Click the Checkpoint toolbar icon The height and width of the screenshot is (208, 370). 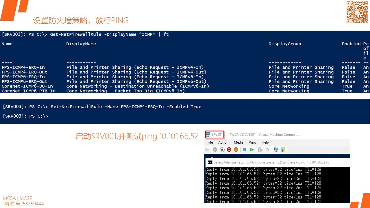pyautogui.click(x=260, y=150)
